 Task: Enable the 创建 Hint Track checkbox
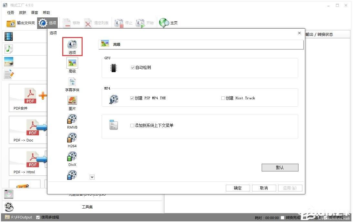223,98
